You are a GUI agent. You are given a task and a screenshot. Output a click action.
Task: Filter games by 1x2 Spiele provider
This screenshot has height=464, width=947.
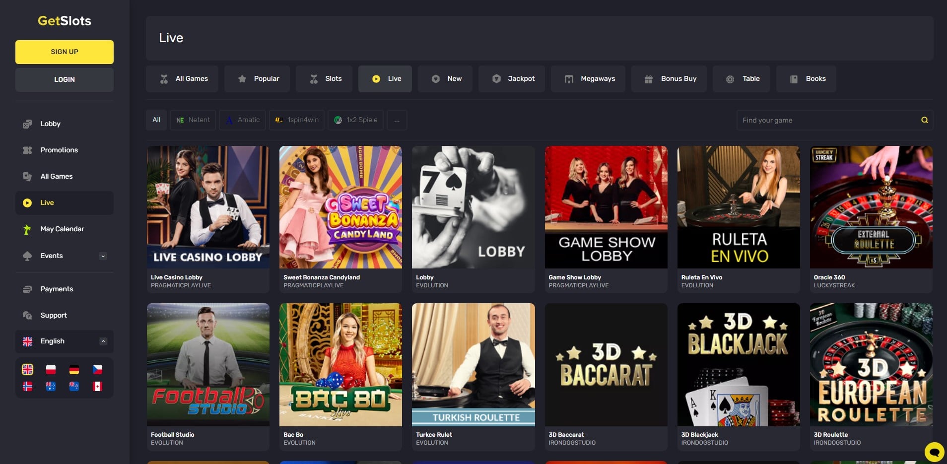[355, 120]
